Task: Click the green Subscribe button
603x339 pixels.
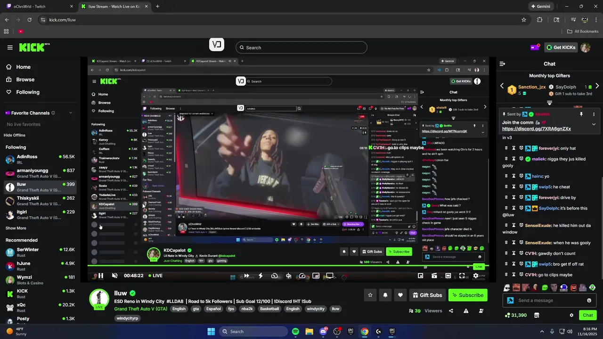Action: coord(468,295)
